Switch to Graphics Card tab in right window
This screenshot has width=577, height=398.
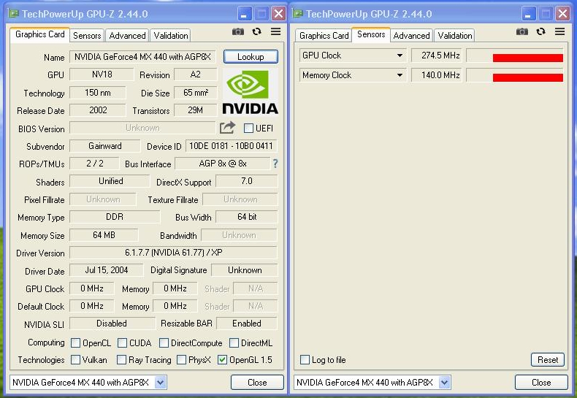click(324, 36)
